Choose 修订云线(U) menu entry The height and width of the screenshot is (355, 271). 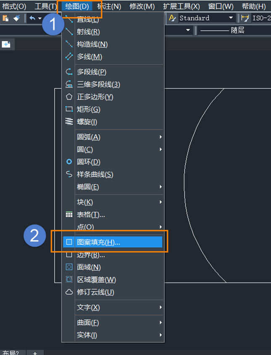coord(113,292)
